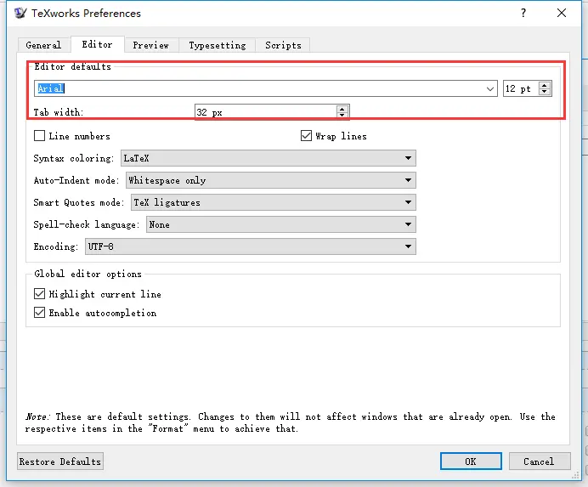
Task: Open Smart Quotes mode dropdown
Action: (x=274, y=202)
